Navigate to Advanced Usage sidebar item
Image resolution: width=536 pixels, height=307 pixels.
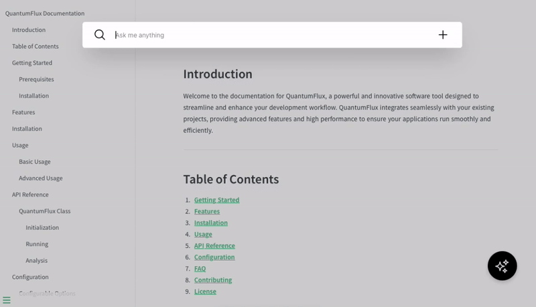40,178
